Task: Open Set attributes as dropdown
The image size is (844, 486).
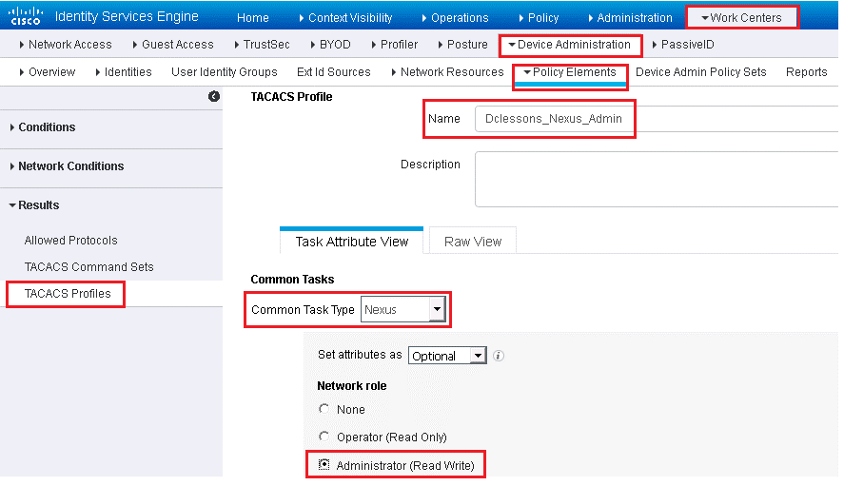Action: pyautogui.click(x=447, y=356)
